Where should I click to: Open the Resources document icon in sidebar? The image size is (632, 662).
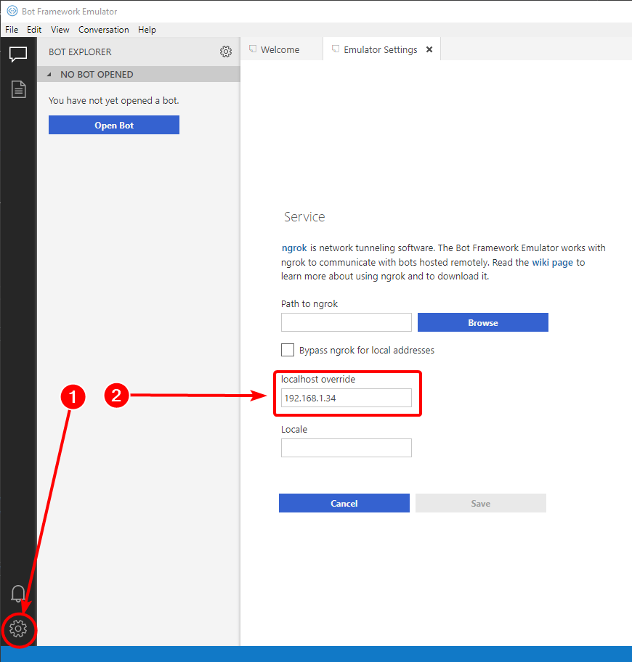(19, 89)
